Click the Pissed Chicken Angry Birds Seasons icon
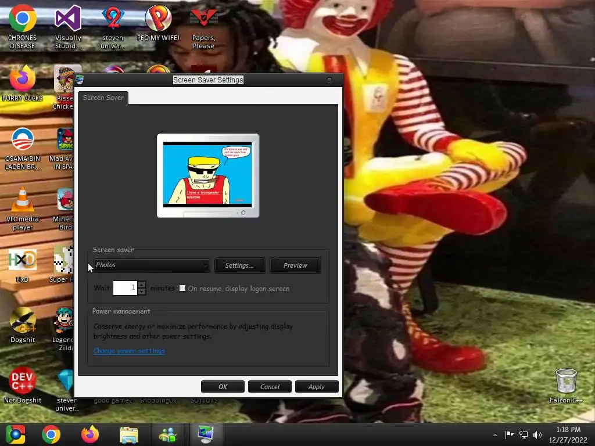The width and height of the screenshot is (595, 446). point(64,87)
